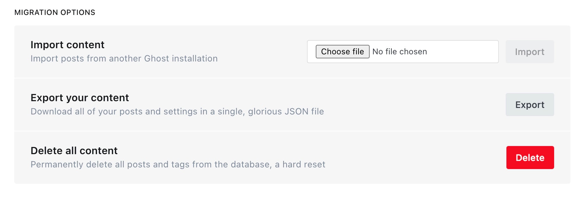Click the greyed-out Import button
This screenshot has height=201, width=584.
(530, 52)
